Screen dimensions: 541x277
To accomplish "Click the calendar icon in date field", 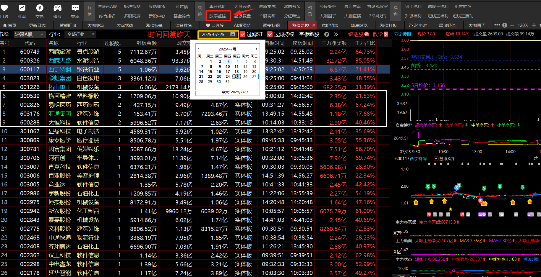I will click(x=233, y=35).
